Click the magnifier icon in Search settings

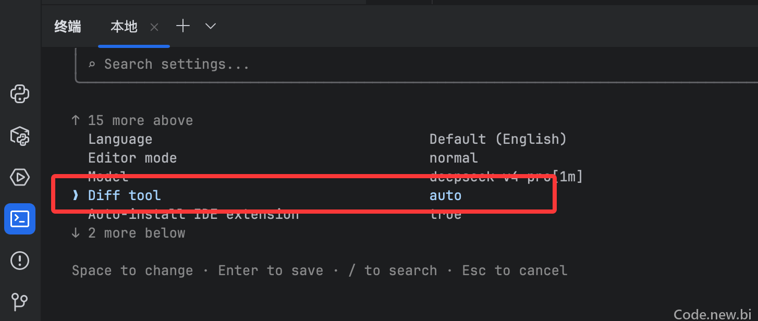pyautogui.click(x=92, y=65)
